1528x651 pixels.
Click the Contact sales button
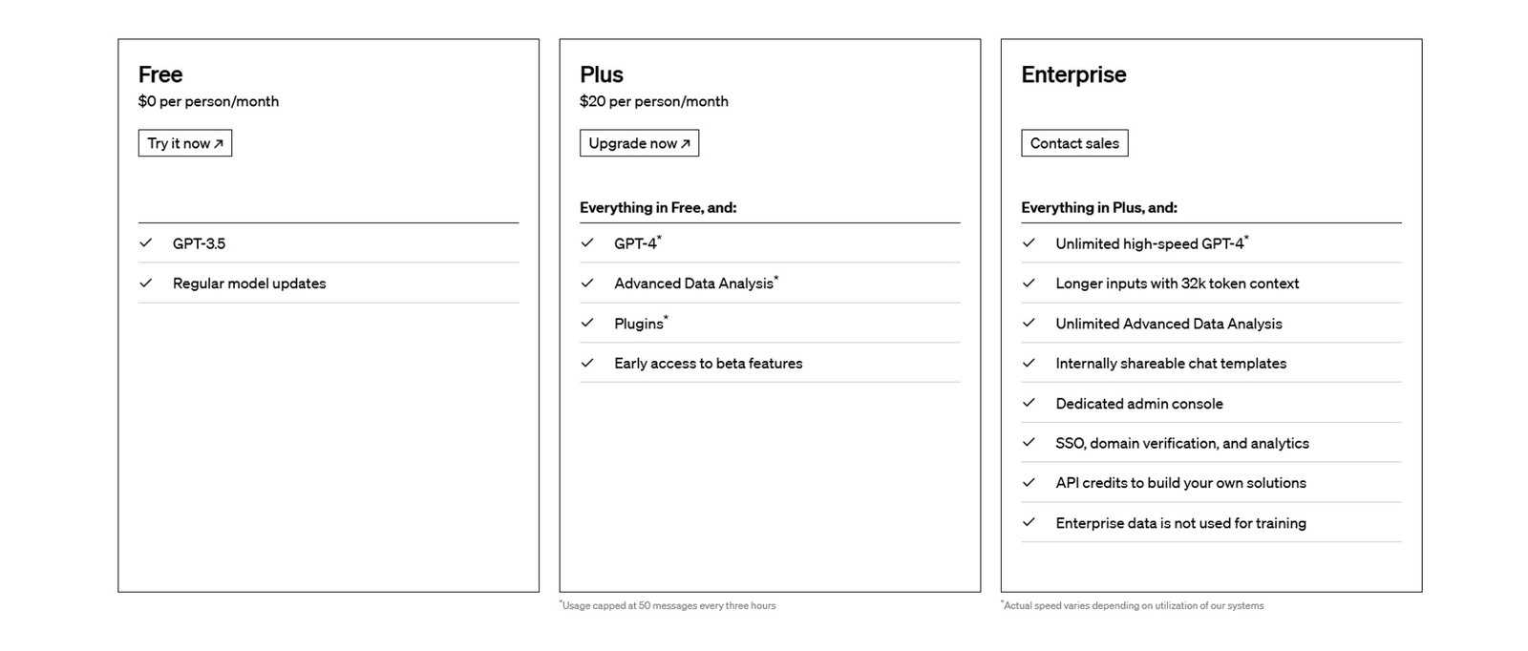1074,143
